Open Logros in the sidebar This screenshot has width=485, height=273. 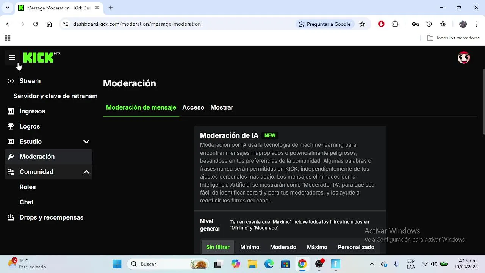point(48,126)
